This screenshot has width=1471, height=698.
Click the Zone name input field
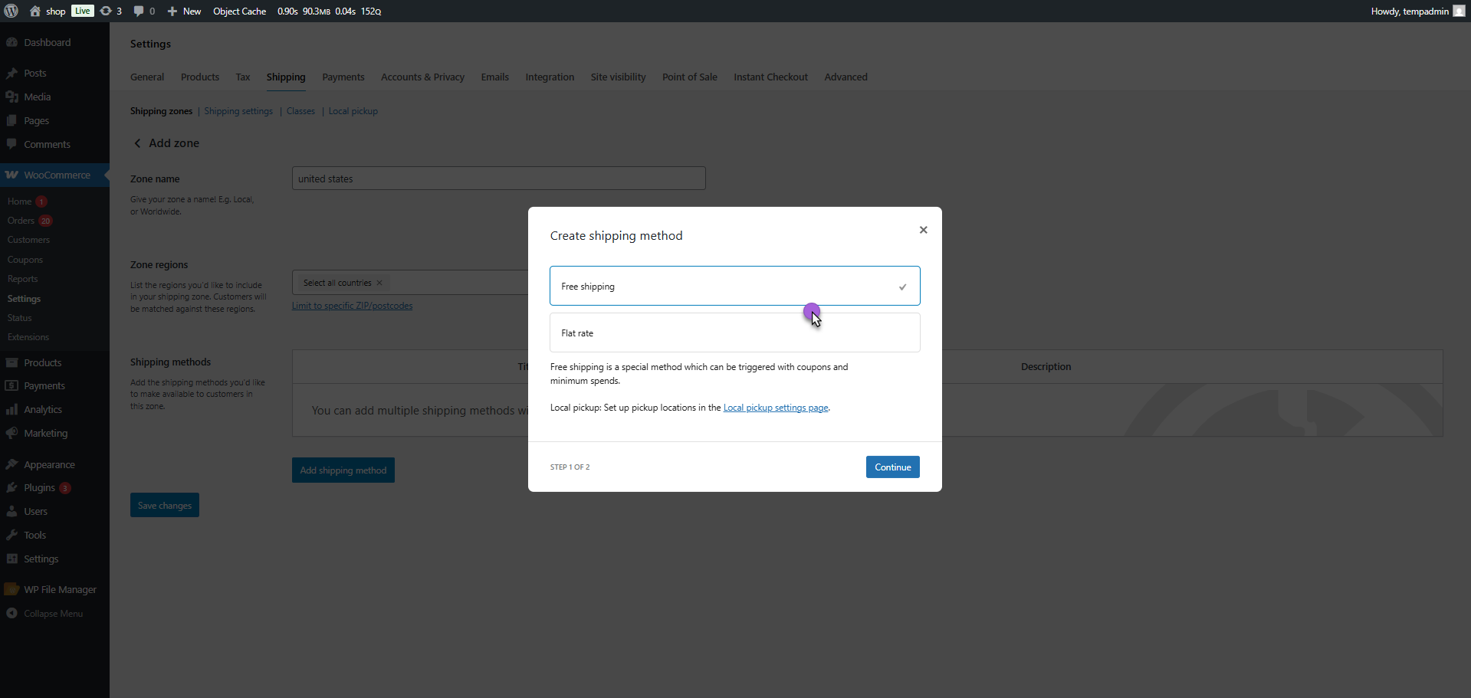(x=498, y=179)
